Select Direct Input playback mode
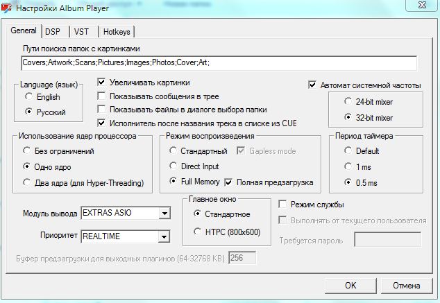This screenshot has height=303, width=440. [x=173, y=166]
